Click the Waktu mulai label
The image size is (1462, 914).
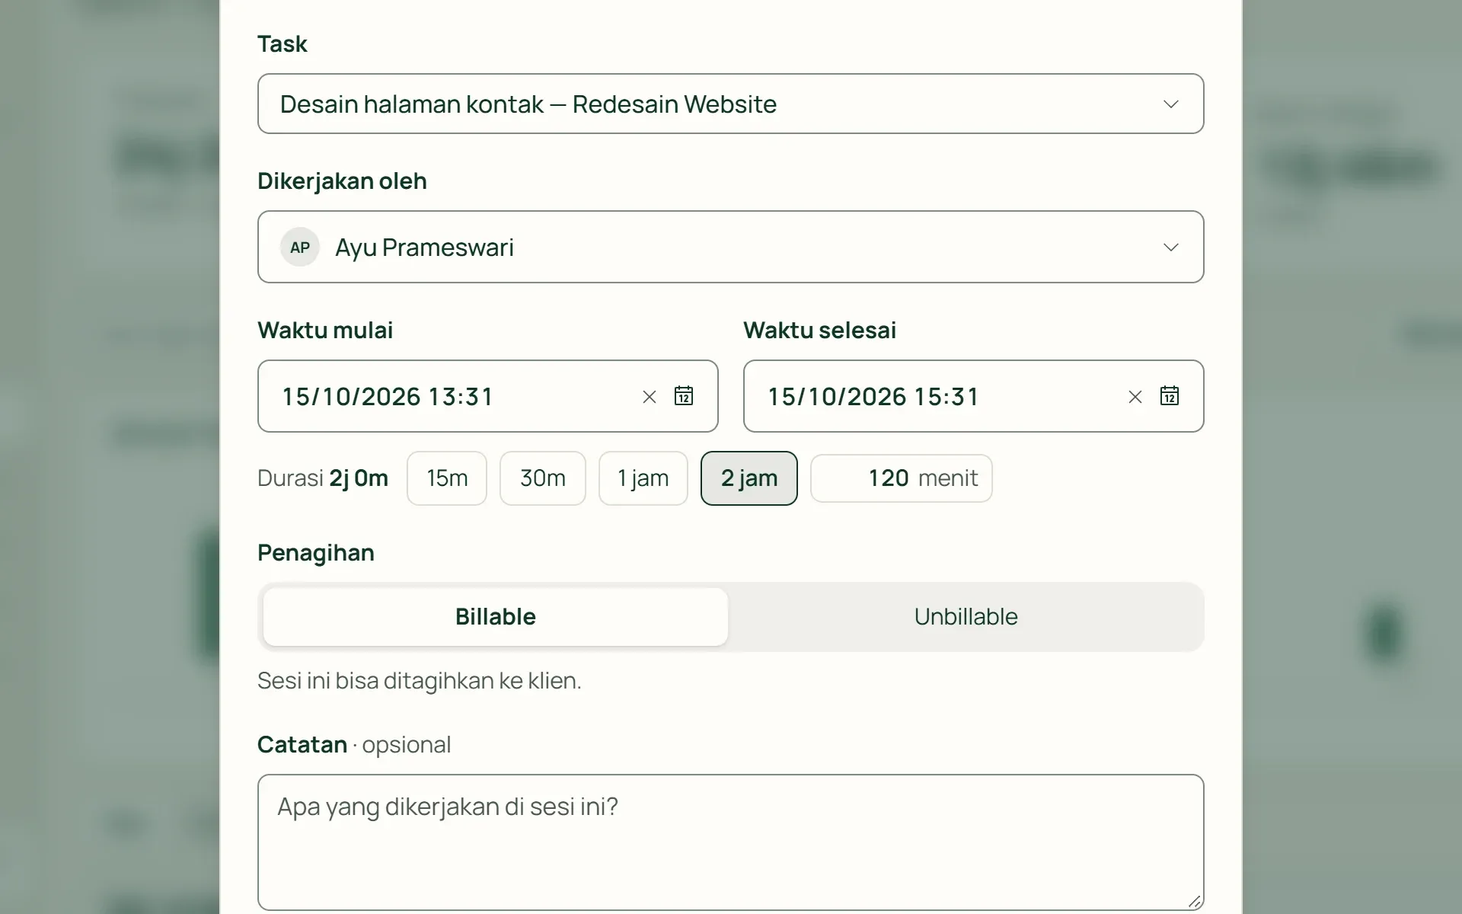point(325,331)
